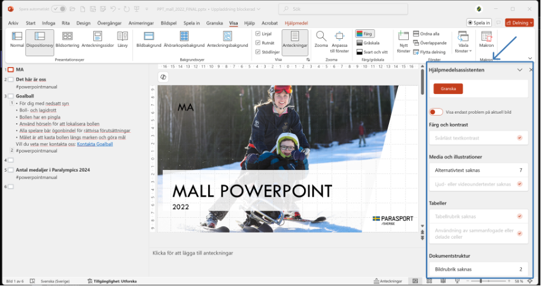
Task: Click the notes area to add anteckningar
Action: tap(287, 253)
